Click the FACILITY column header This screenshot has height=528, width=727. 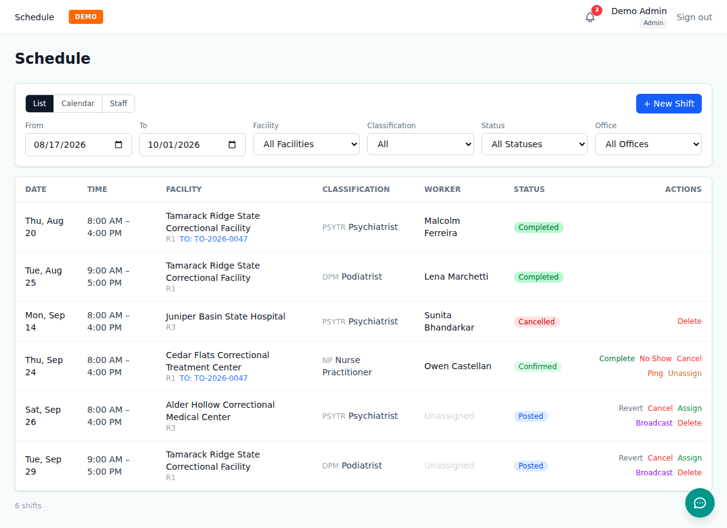[x=184, y=189]
